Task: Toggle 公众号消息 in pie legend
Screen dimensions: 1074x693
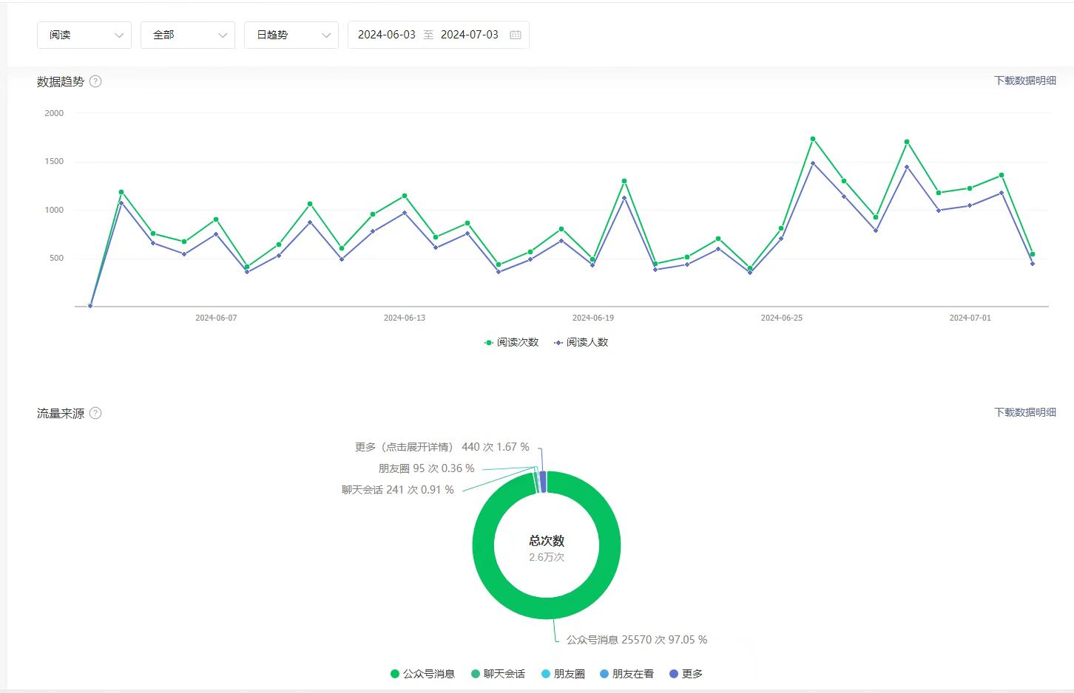Action: coord(422,674)
